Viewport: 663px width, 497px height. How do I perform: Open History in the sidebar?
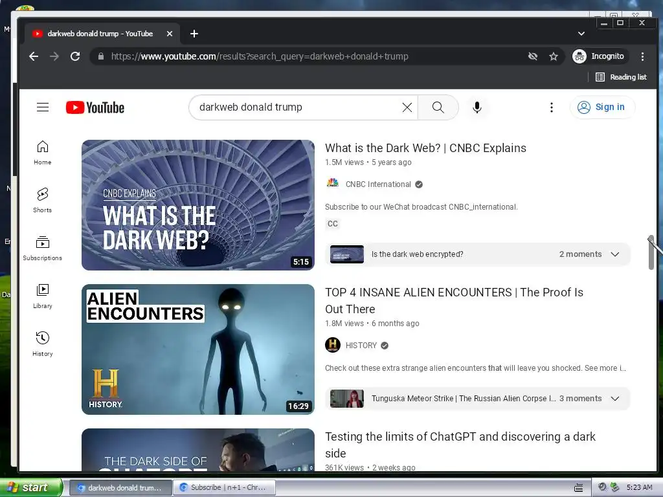[x=43, y=344]
